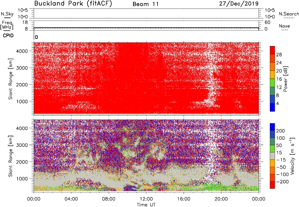299x207 pixels.
Task: Click the '16:00' time tick label
Action: tap(184, 199)
